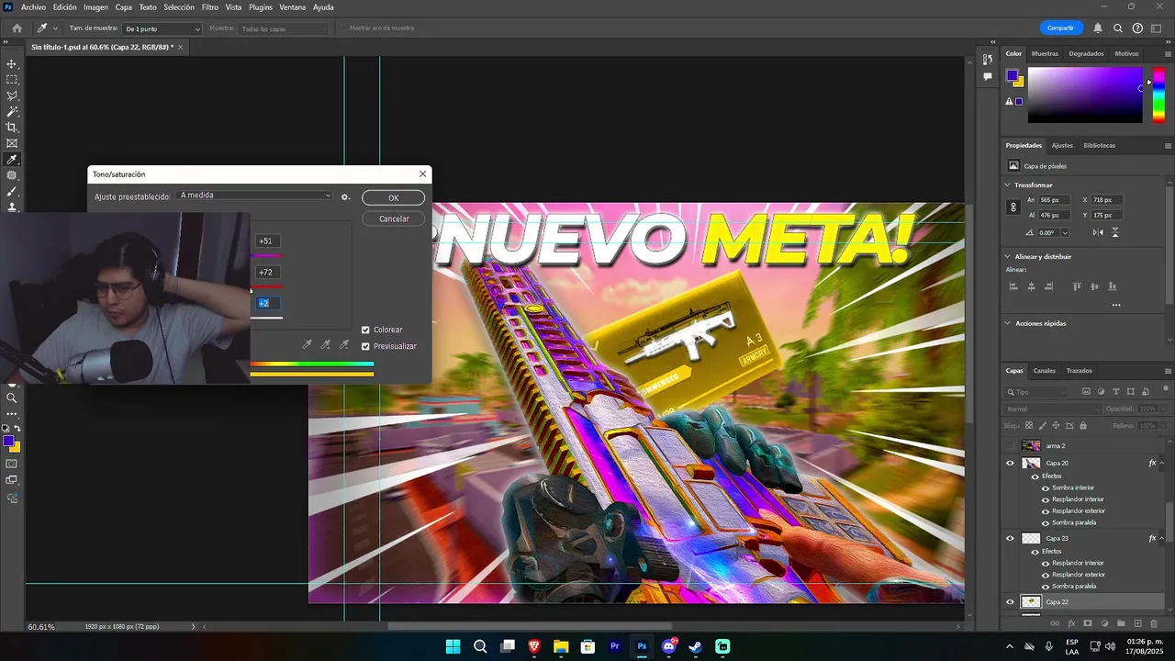This screenshot has height=661, width=1175.
Task: Open the preset settings gear icon
Action: [345, 196]
